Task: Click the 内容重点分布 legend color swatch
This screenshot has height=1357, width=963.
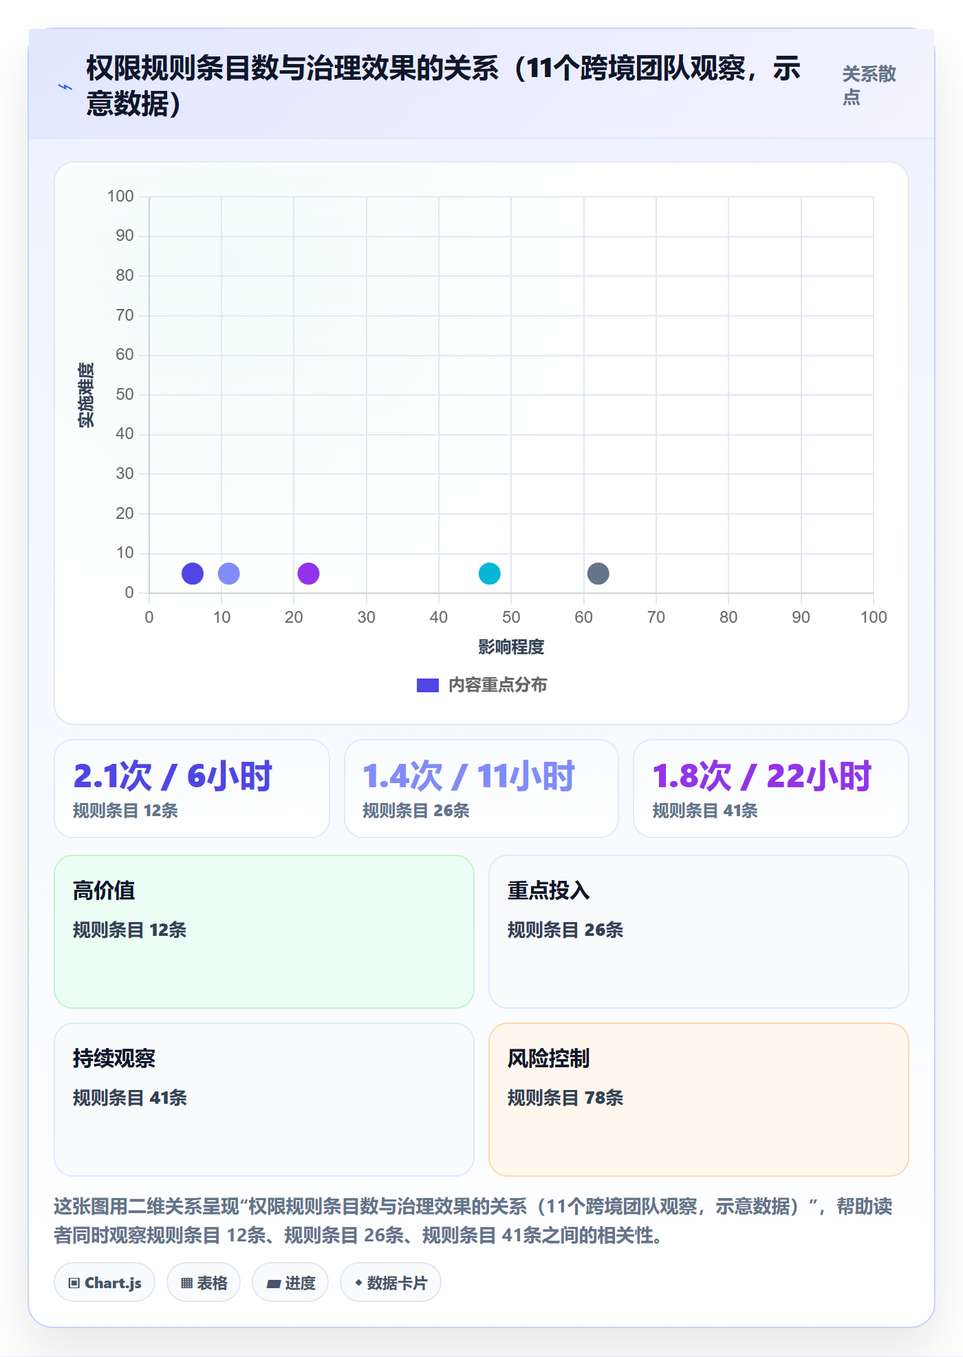Action: (428, 685)
